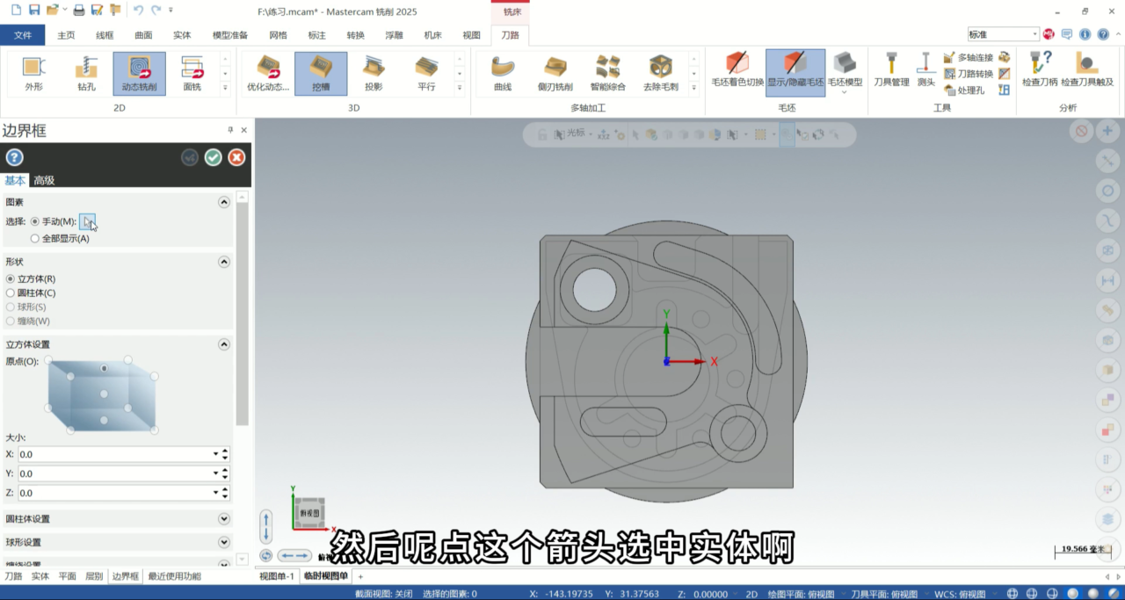This screenshot has width=1125, height=600.
Task: Click the 处理孔 process hole button
Action: click(964, 90)
